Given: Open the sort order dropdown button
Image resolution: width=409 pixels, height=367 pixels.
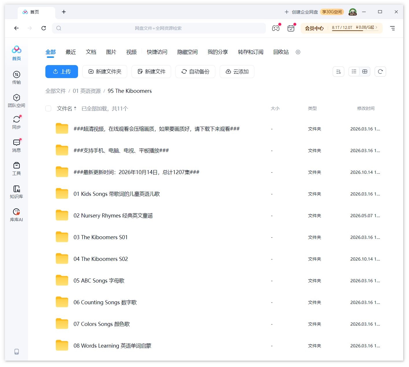Looking at the screenshot, I should (338, 71).
